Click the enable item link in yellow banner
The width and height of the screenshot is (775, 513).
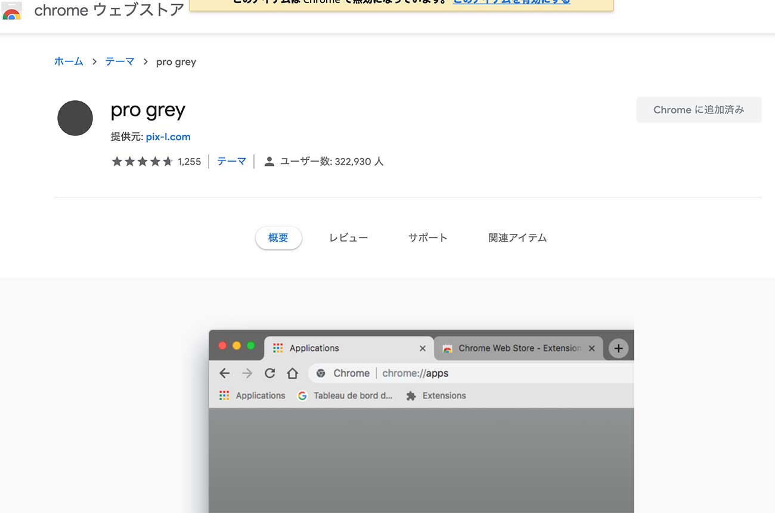click(x=511, y=2)
